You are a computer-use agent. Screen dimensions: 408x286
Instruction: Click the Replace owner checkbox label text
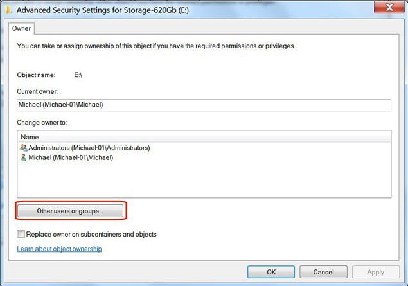(91, 235)
